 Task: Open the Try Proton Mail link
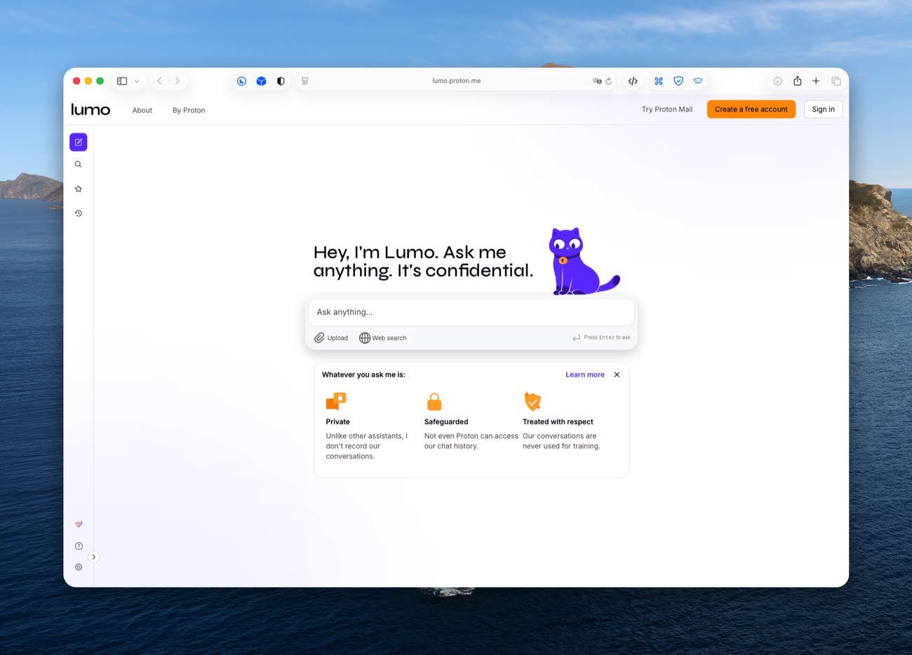(666, 109)
